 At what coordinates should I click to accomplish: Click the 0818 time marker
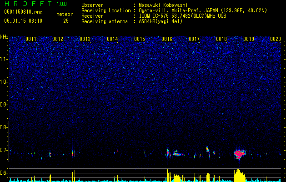(221, 39)
